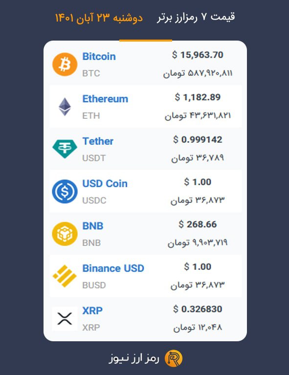Open the USD Coin name link
Viewport: 289px width, 375px height.
point(105,184)
